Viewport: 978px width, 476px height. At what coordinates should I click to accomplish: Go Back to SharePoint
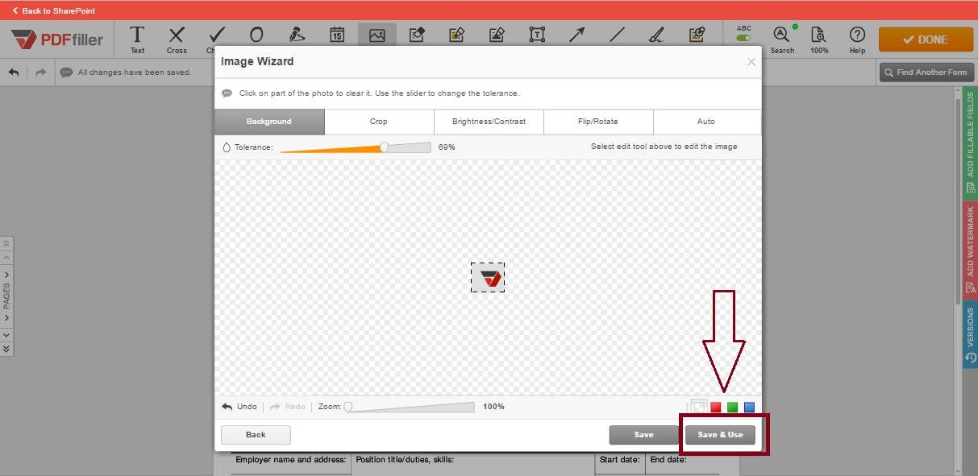coord(53,10)
